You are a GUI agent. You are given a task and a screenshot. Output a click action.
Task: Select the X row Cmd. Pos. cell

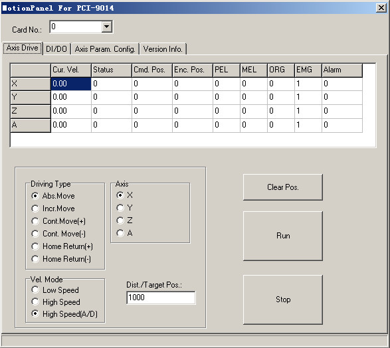coord(152,84)
